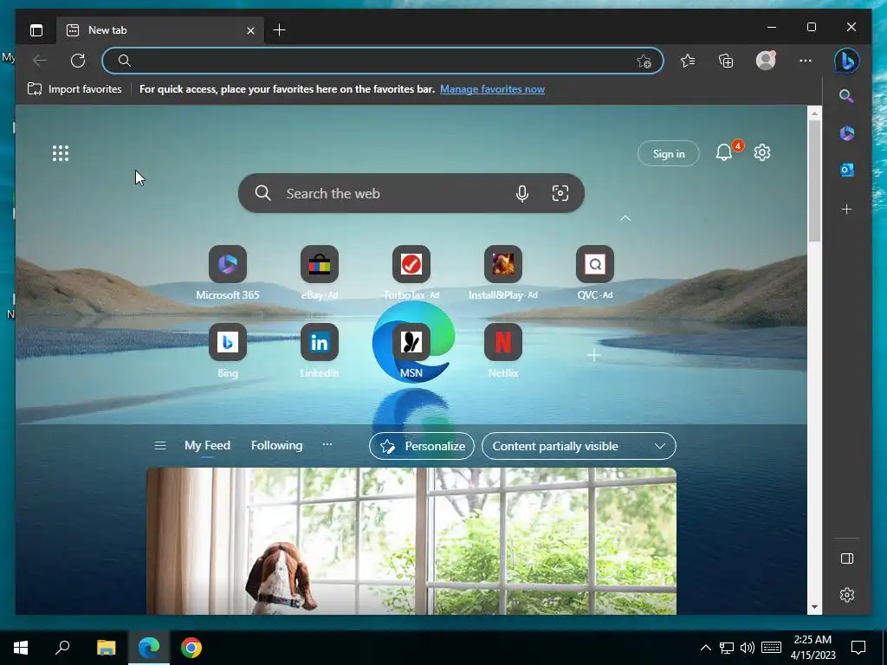Open feed hamburger menu

(x=160, y=446)
